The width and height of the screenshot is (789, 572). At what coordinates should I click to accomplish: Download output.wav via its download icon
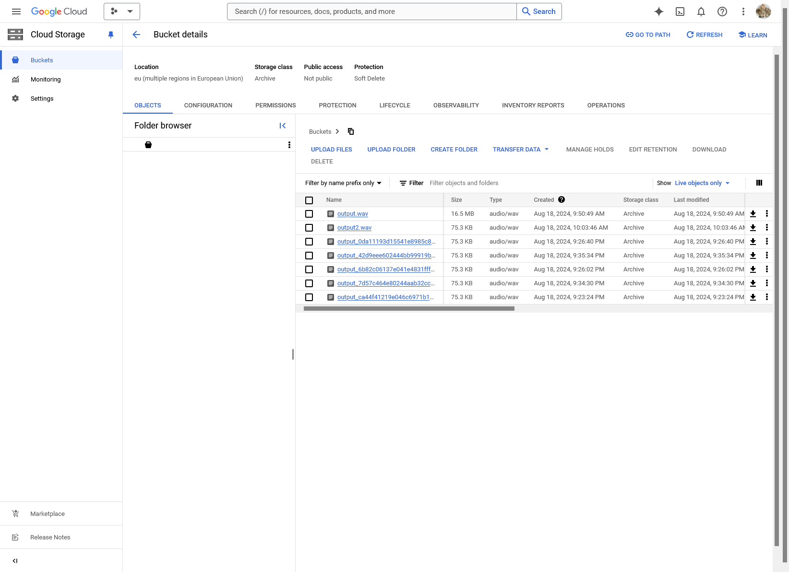pos(753,214)
